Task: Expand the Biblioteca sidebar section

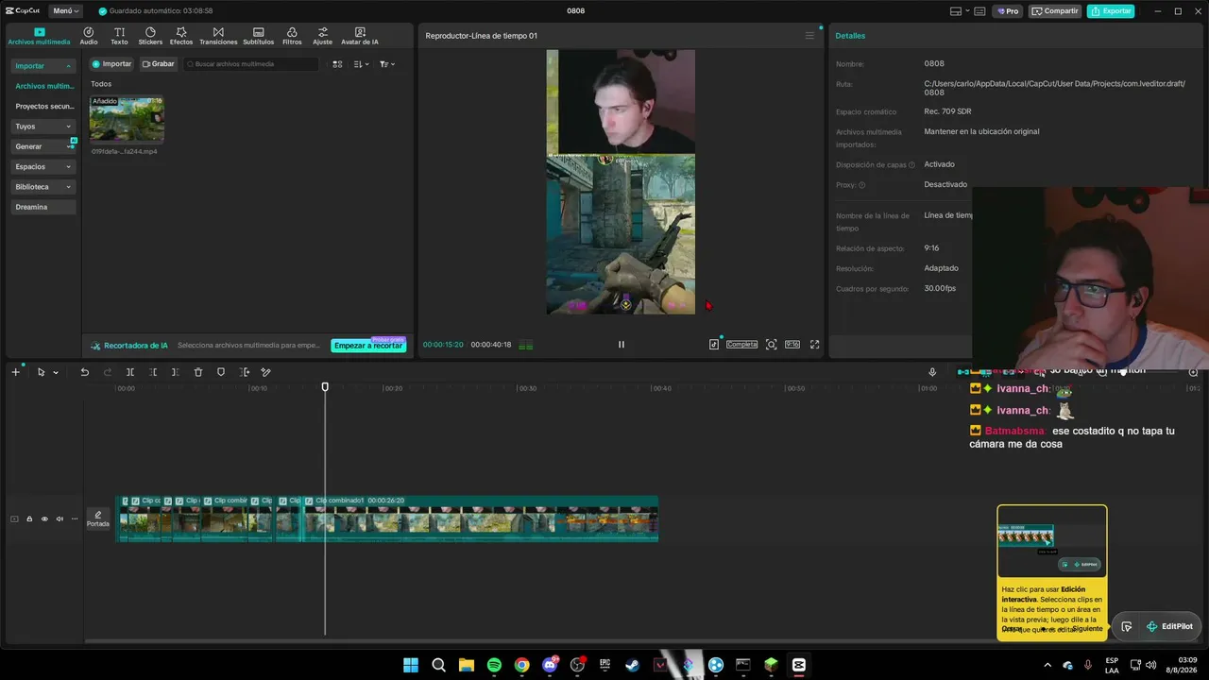Action: pos(43,187)
